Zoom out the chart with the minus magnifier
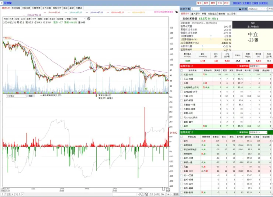 [142, 194]
